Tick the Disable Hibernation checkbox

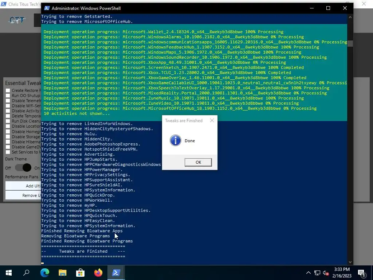pyautogui.click(x=8, y=142)
